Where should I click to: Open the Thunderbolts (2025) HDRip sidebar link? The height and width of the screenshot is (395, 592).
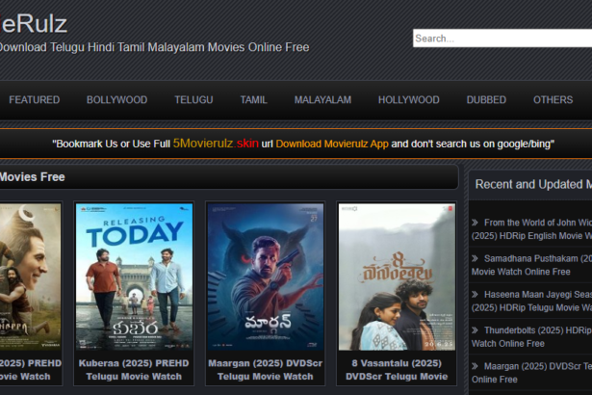pos(531,337)
